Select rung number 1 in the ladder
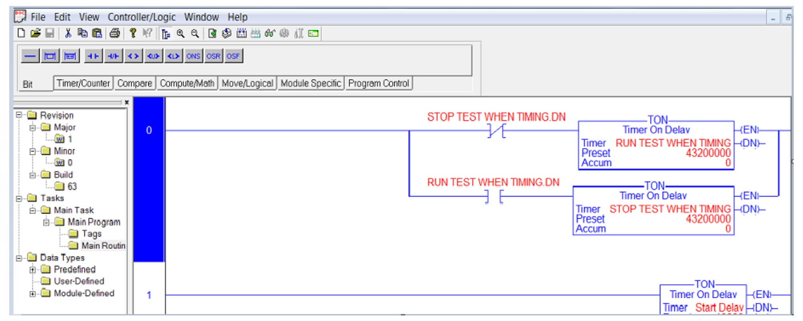The height and width of the screenshot is (321, 803). (x=149, y=295)
